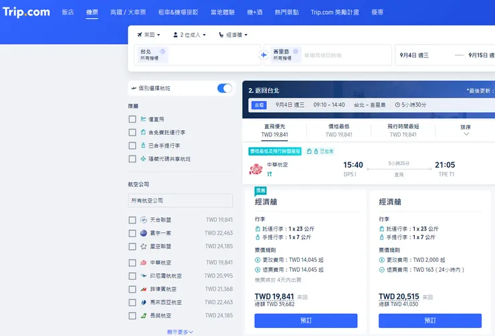Open the 經濟艙 cabin class dropdown
The height and width of the screenshot is (336, 495).
(233, 35)
